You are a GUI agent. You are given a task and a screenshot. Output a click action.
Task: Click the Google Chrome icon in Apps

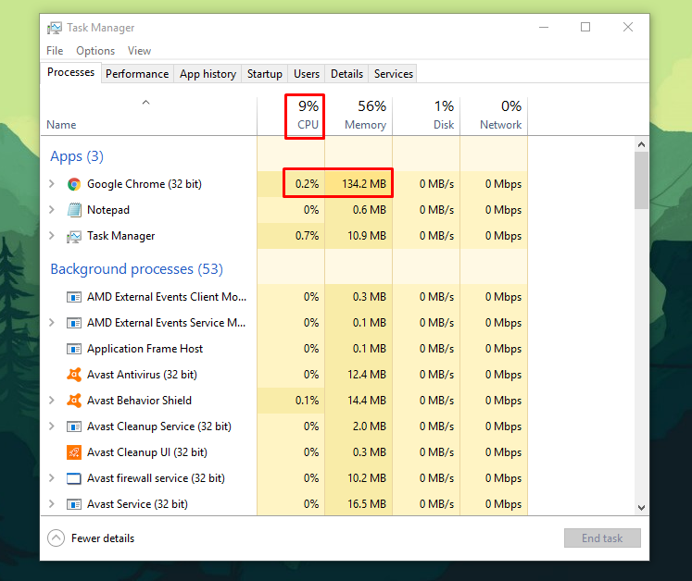[x=74, y=184]
